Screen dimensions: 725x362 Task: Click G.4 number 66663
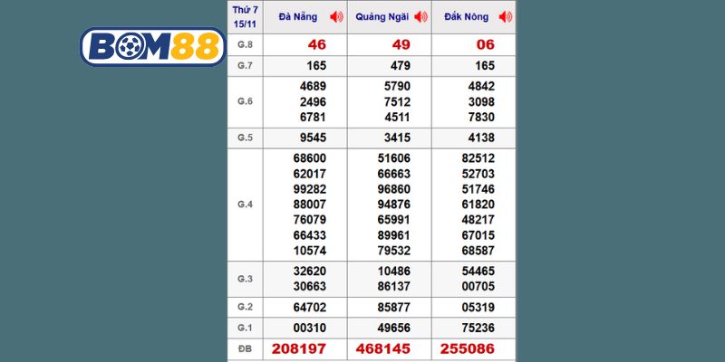[x=394, y=174]
